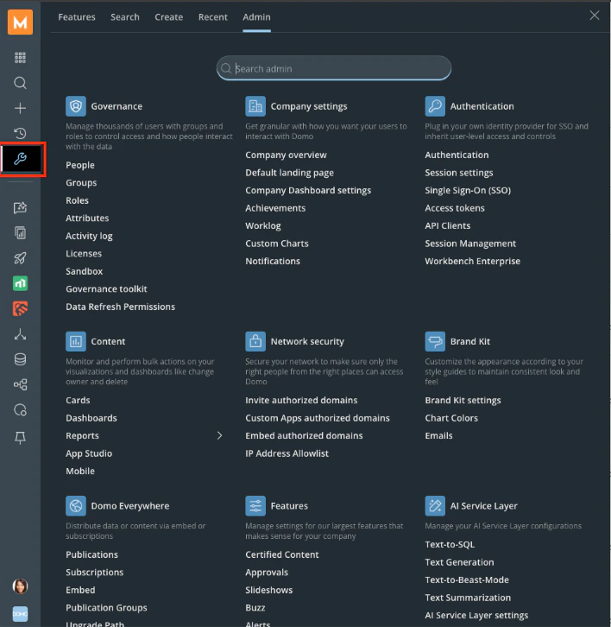Click the dashboards report icon in sidebar
Viewport: 611px width, 627px height.
click(x=20, y=232)
